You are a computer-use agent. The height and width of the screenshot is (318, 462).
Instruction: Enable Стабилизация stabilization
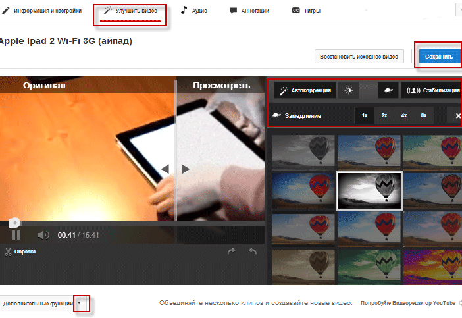[432, 90]
